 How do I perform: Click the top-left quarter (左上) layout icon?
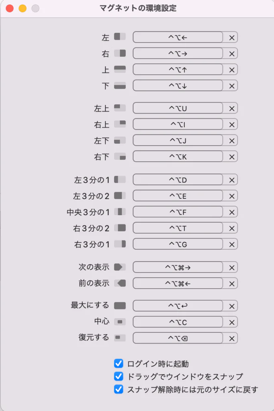pyautogui.click(x=120, y=108)
